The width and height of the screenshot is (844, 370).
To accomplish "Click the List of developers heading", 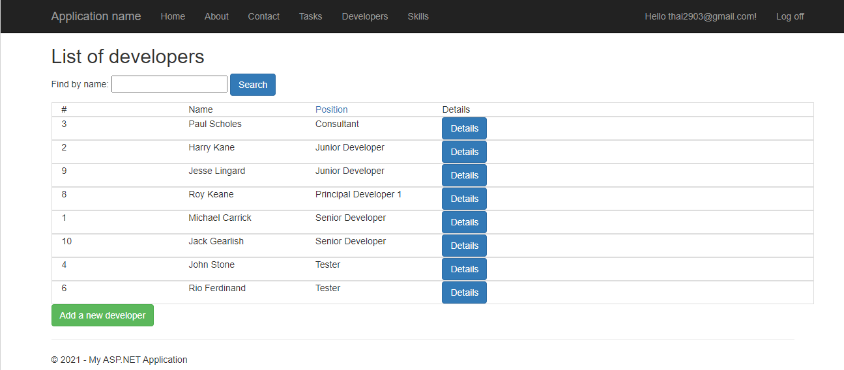I will coord(128,57).
